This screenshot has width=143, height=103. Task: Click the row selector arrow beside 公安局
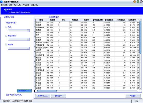point(35,22)
